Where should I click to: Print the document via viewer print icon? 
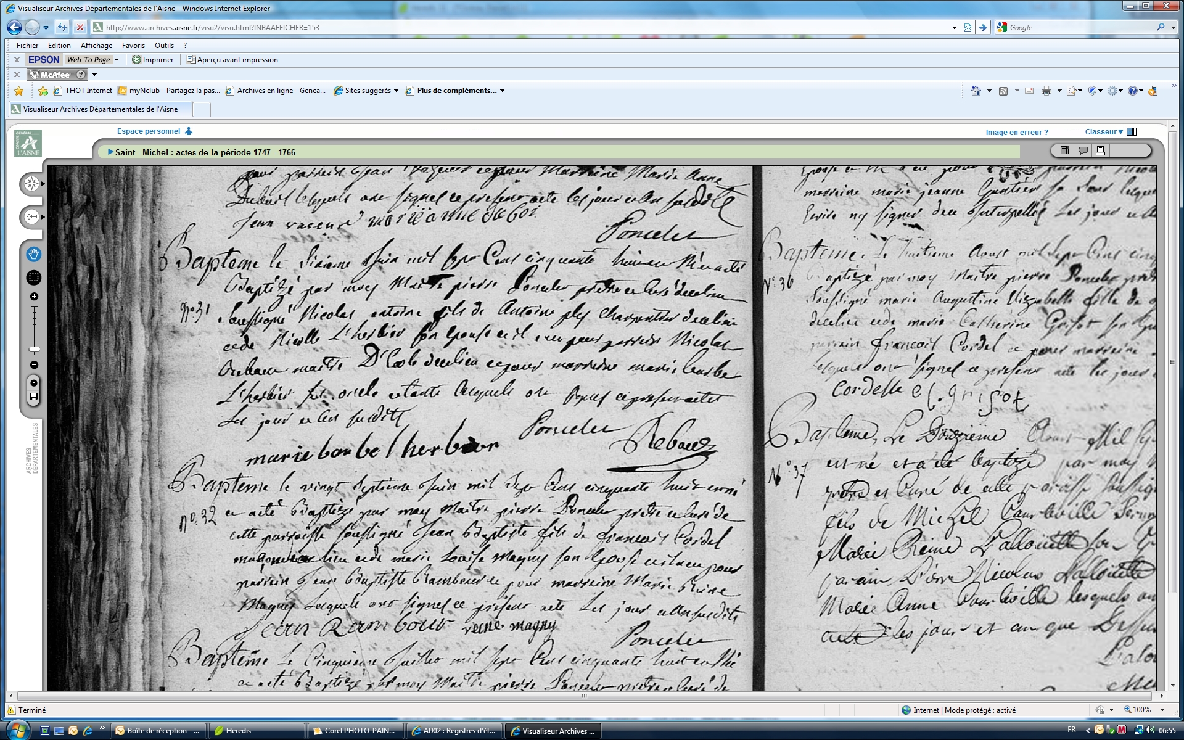(1100, 150)
